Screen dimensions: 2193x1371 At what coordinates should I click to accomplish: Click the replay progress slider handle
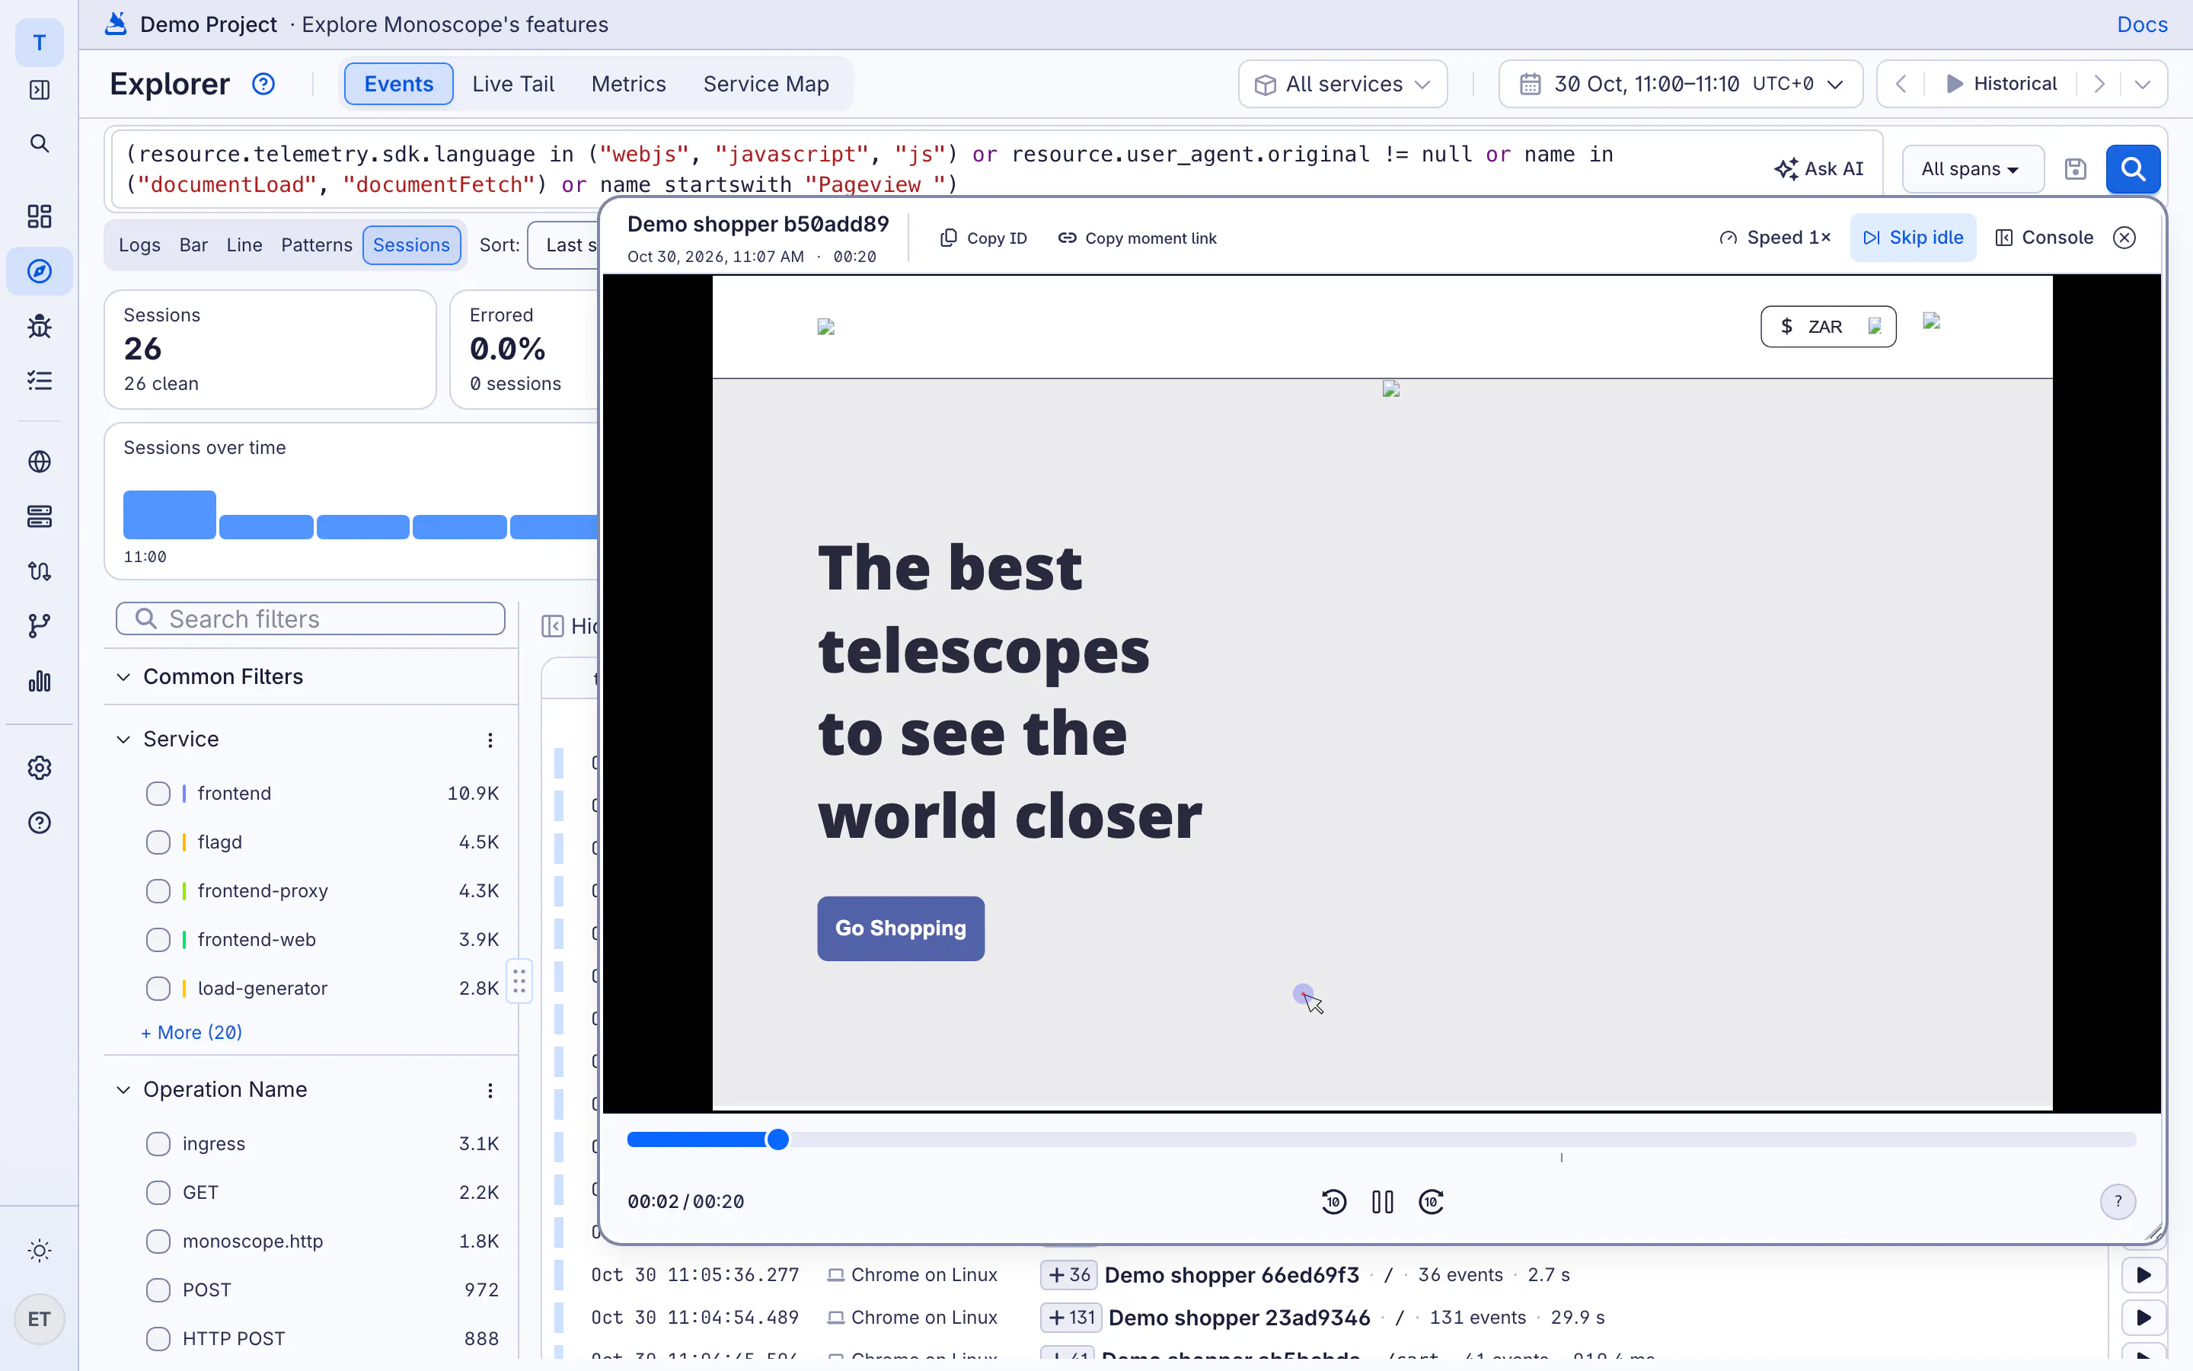pyautogui.click(x=777, y=1139)
